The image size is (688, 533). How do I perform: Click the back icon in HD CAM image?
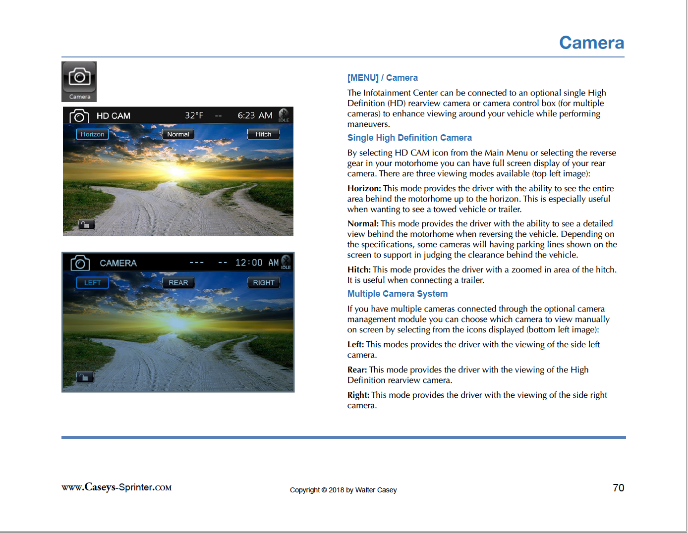tap(86, 224)
